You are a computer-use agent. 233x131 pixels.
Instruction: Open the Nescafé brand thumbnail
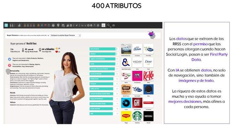point(149,116)
